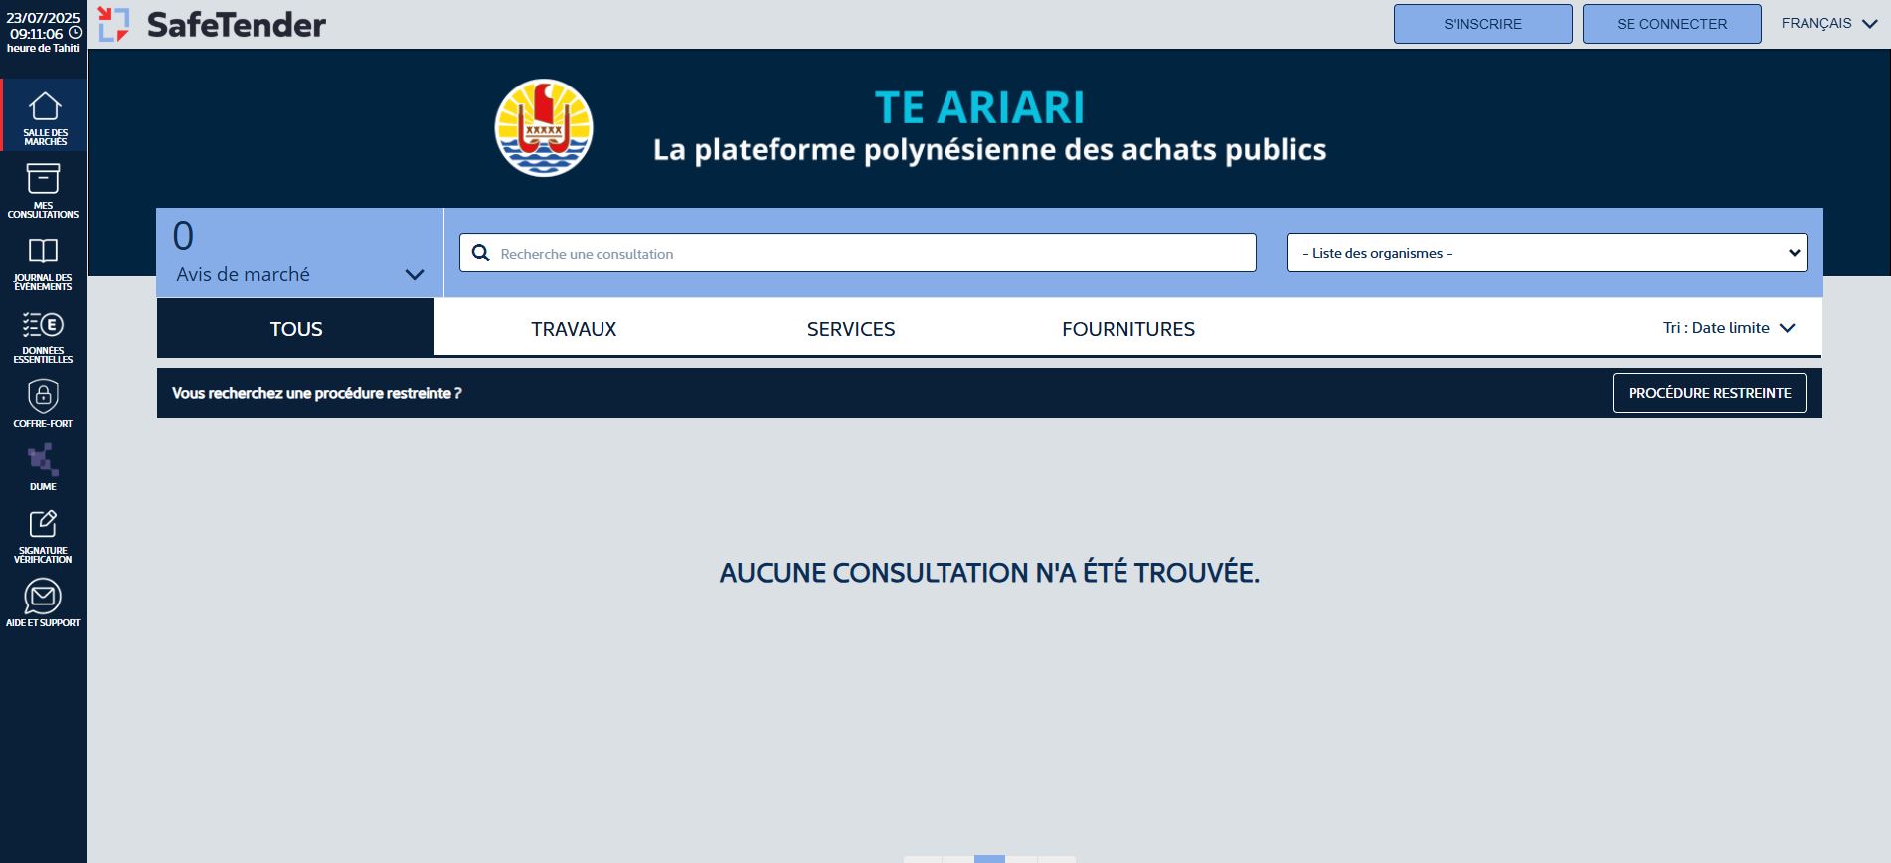Click the Polynesian emblem logo
The height and width of the screenshot is (863, 1891).
tap(544, 128)
